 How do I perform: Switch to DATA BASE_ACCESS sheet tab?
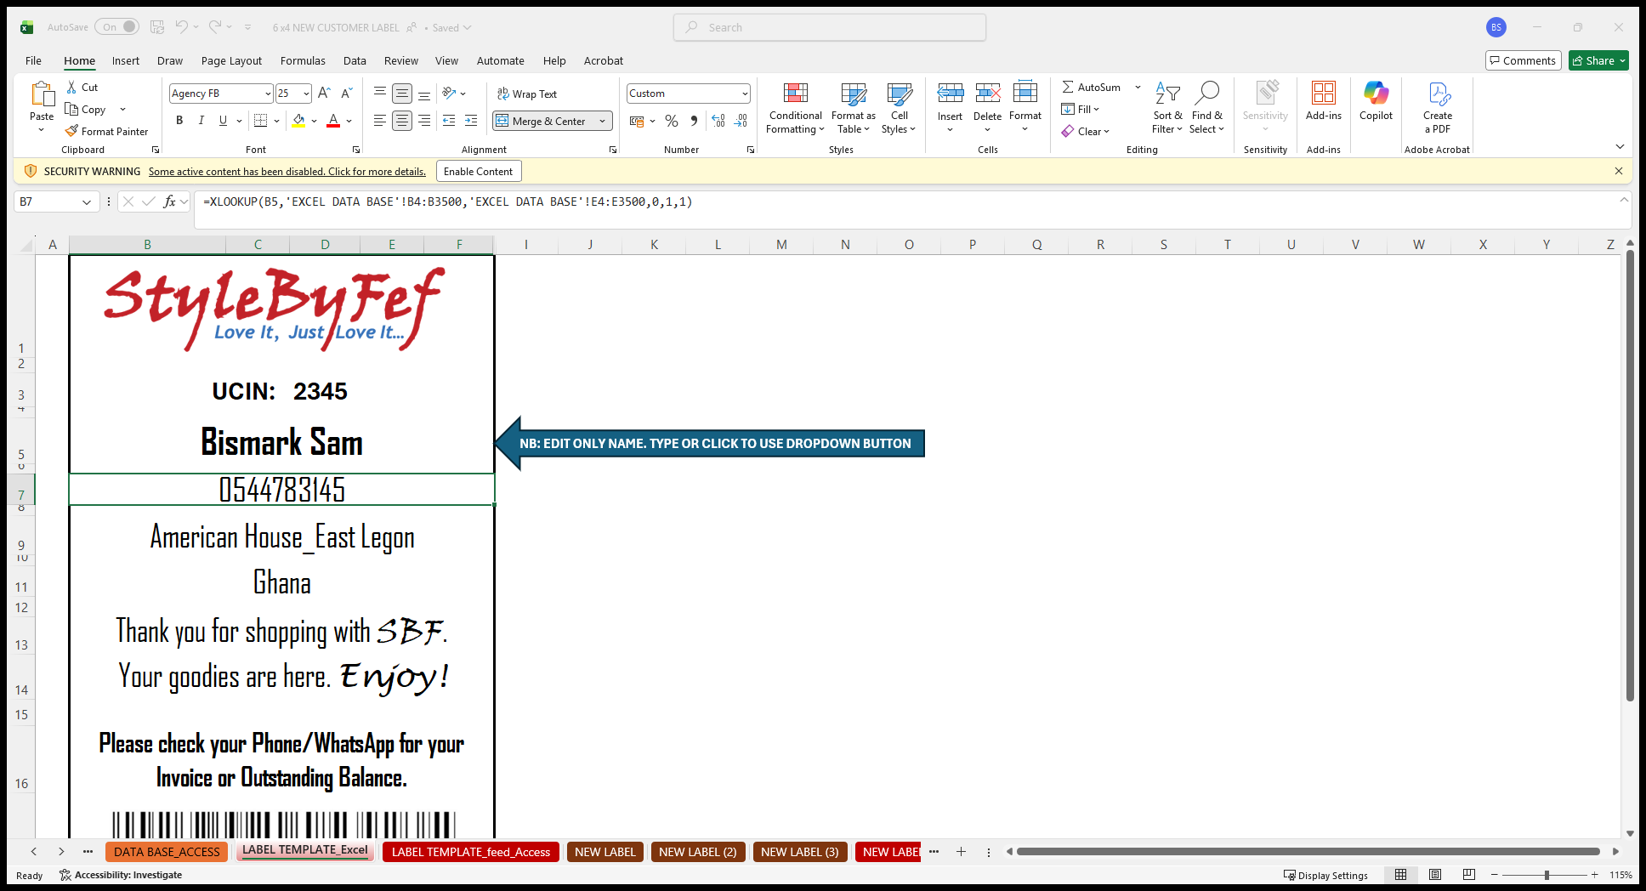(x=167, y=852)
